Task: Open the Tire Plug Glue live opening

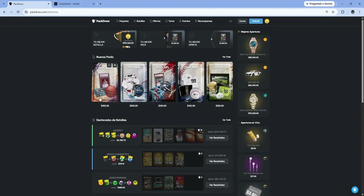Action: pyautogui.click(x=253, y=139)
